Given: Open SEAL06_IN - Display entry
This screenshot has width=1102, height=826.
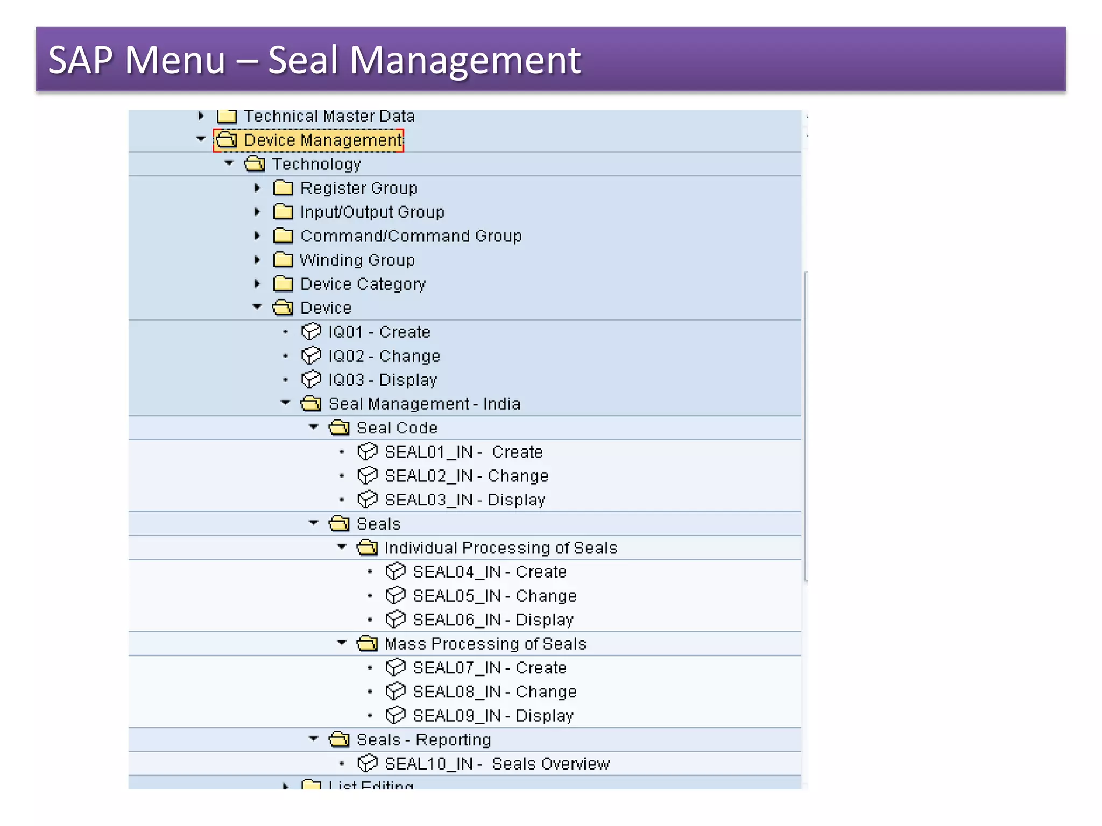Looking at the screenshot, I should click(x=493, y=620).
